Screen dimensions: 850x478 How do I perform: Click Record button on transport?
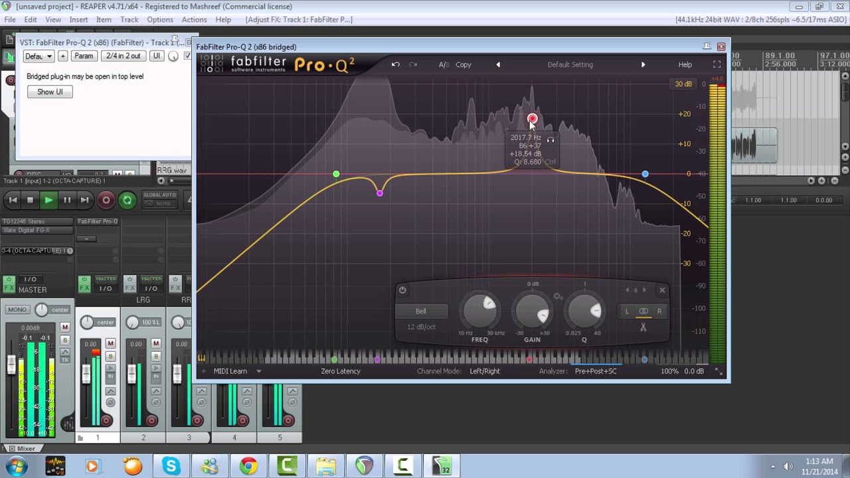[x=106, y=200]
